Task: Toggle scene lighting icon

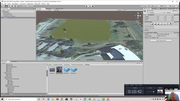Action: [x=53, y=10]
